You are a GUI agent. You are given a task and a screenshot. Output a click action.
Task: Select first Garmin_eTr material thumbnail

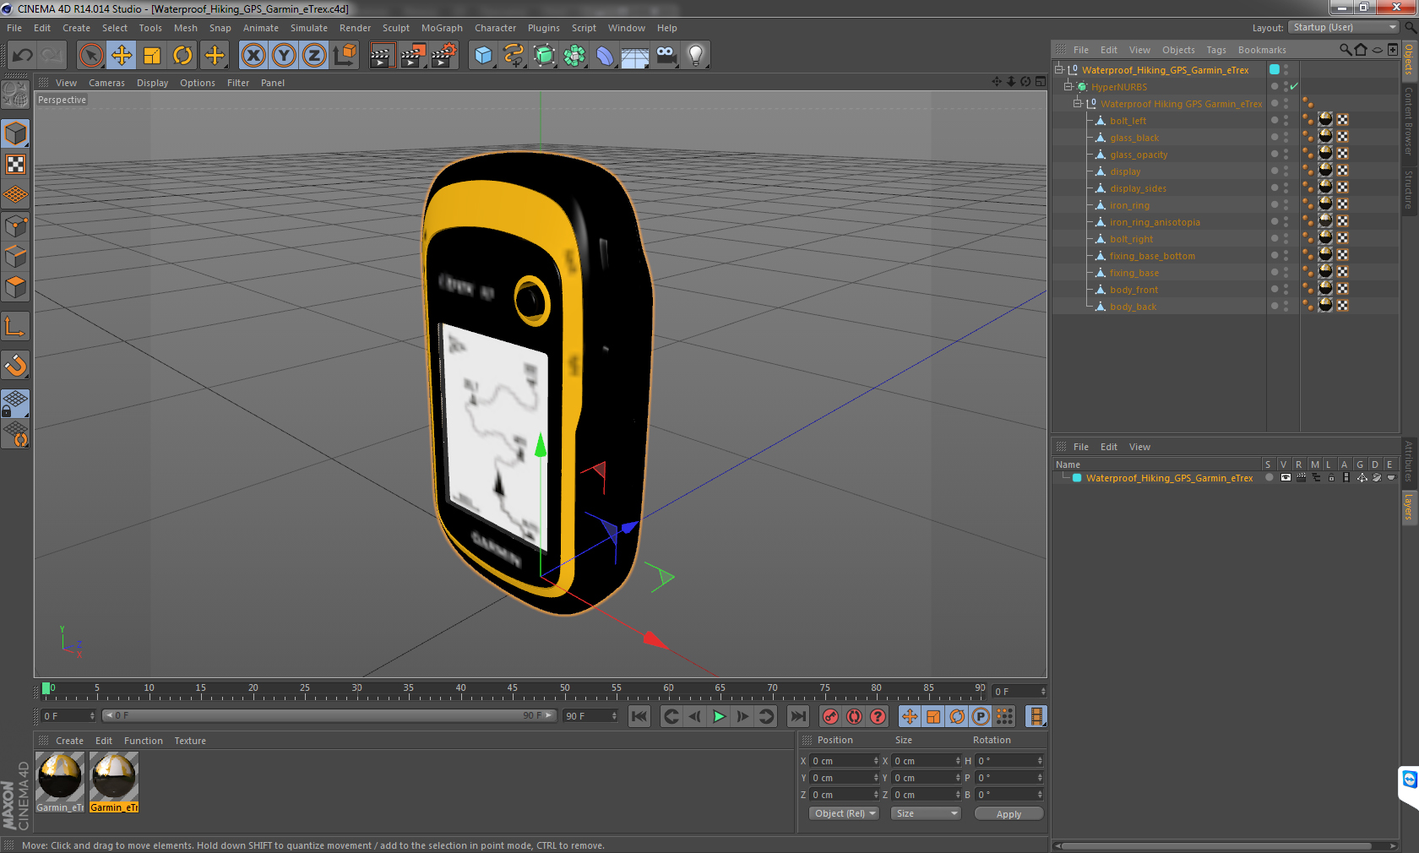click(x=60, y=782)
